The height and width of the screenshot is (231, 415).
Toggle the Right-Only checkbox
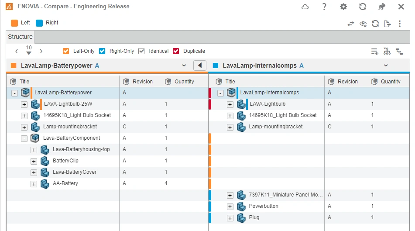coord(102,51)
